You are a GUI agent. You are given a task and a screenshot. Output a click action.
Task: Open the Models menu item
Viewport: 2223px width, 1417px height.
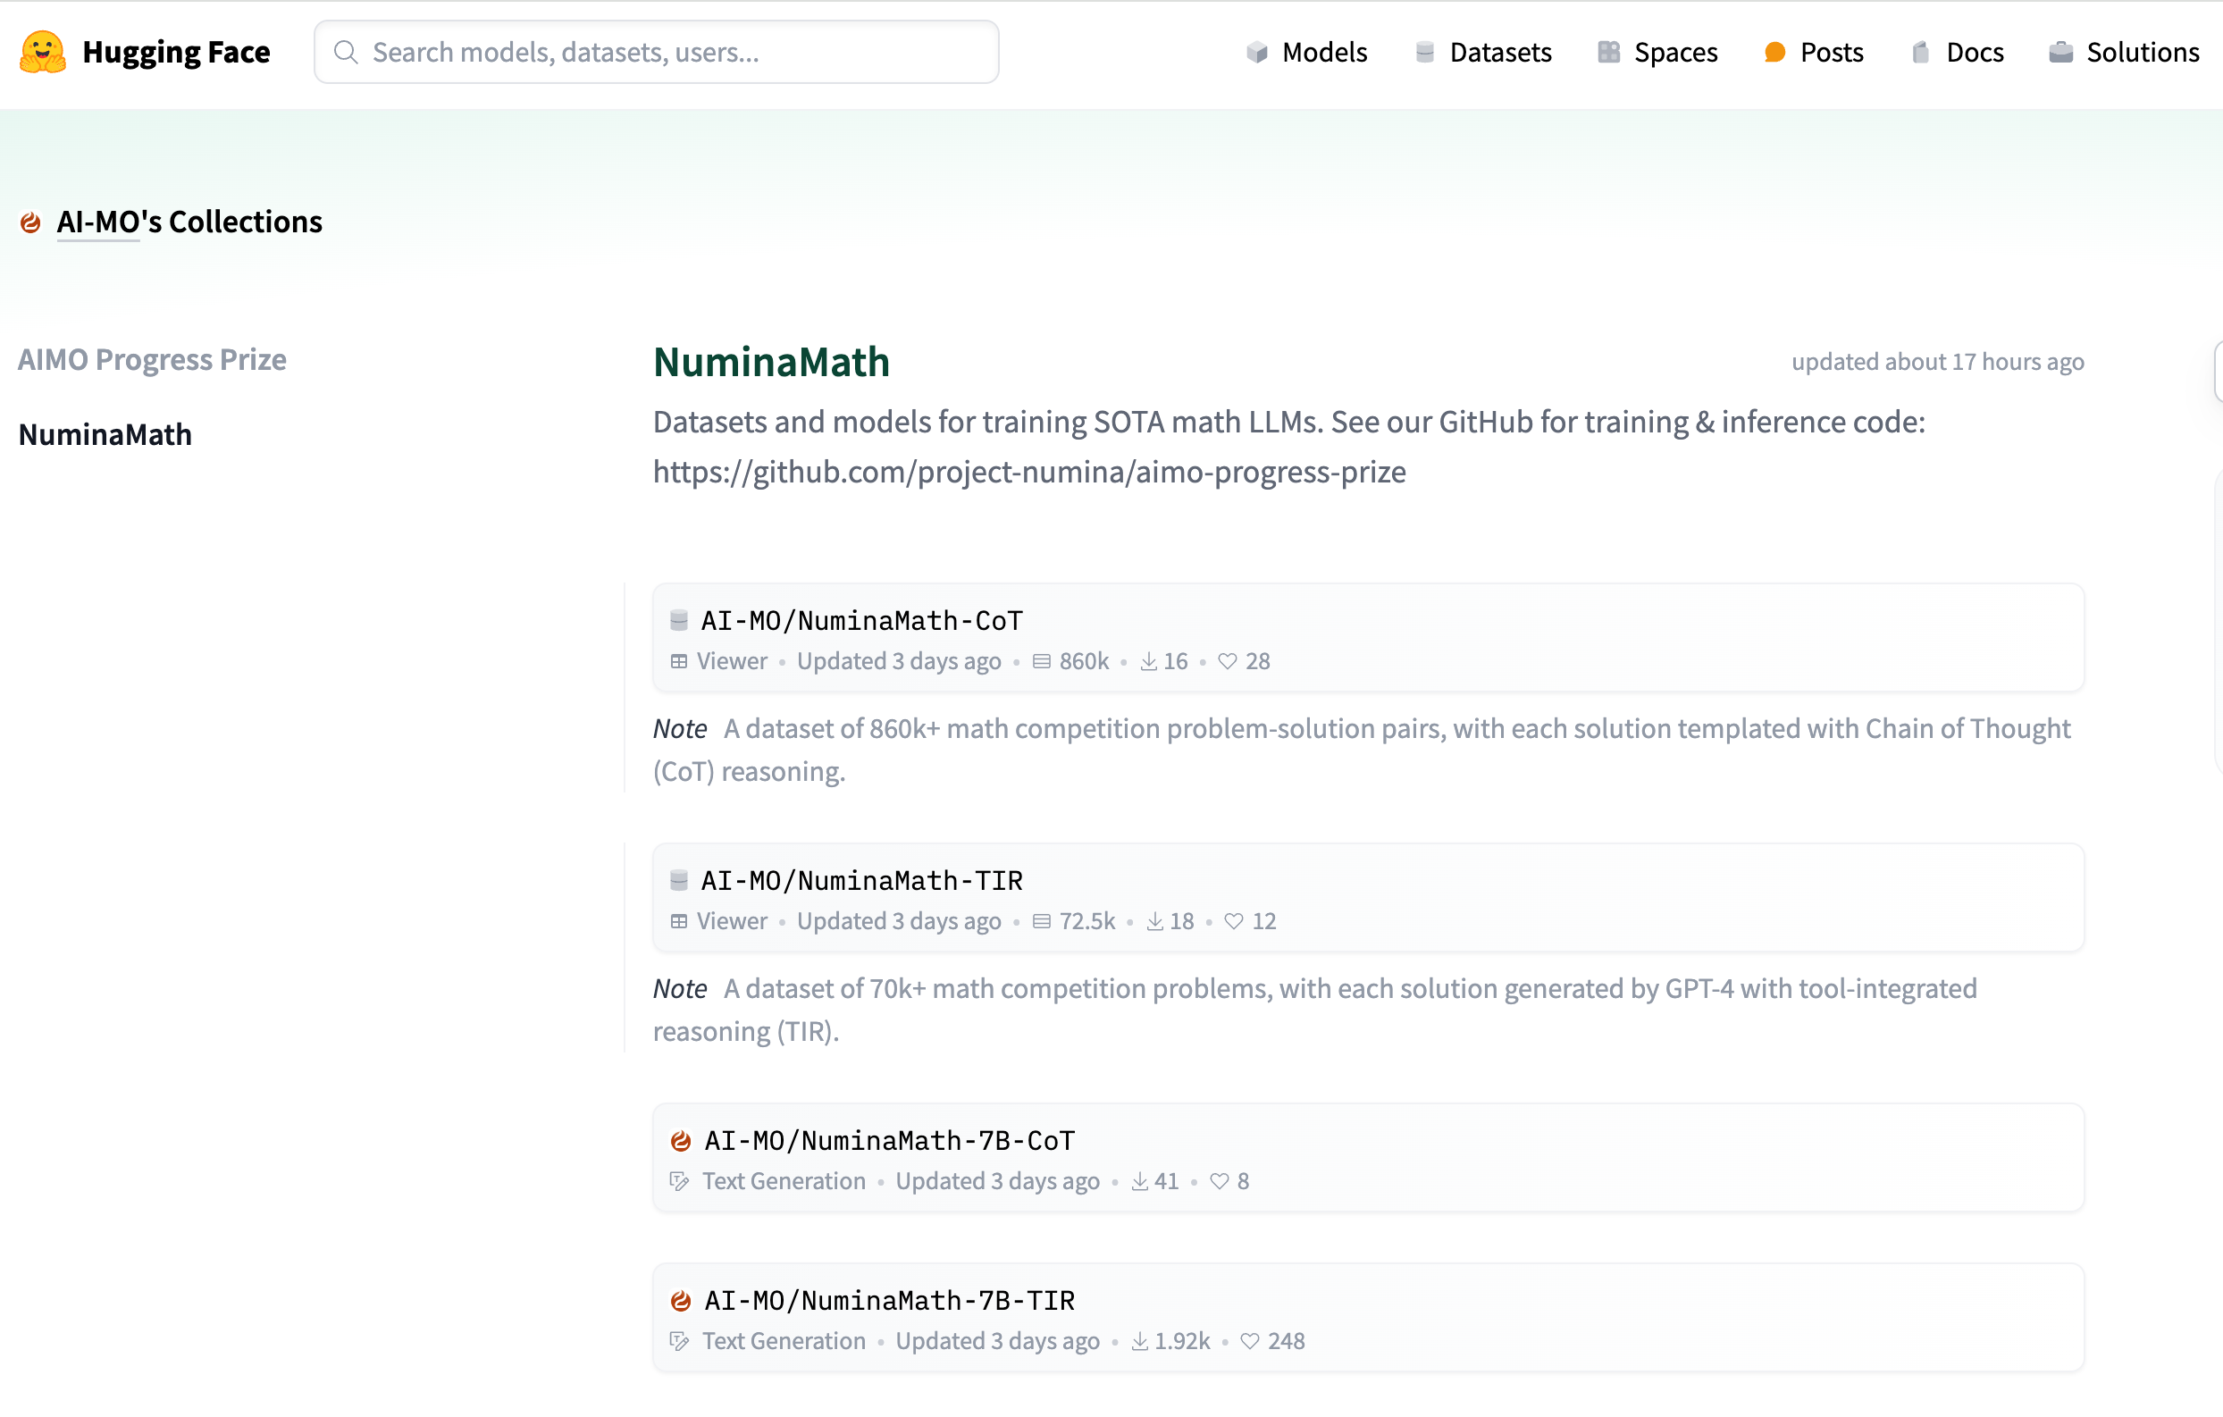click(1306, 52)
